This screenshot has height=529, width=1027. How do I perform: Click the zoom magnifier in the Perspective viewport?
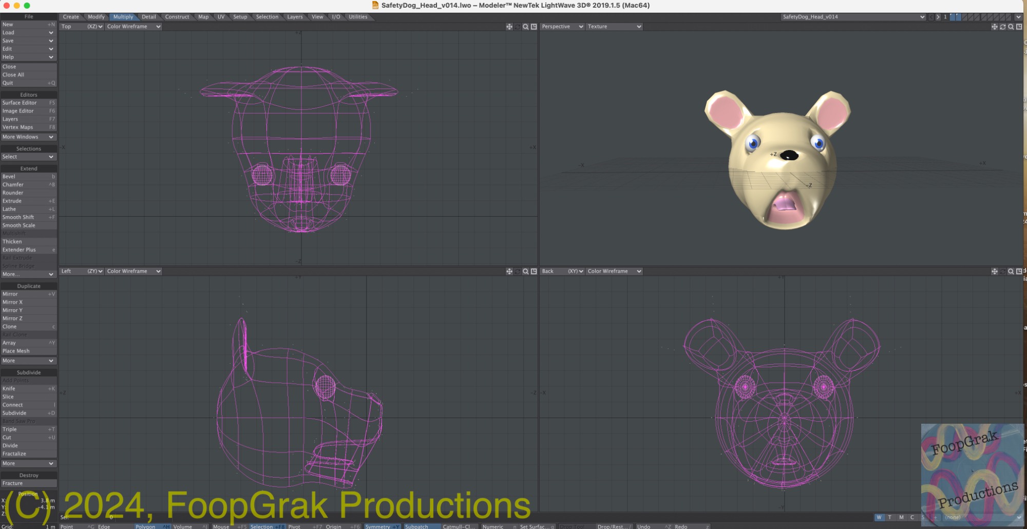(1011, 27)
